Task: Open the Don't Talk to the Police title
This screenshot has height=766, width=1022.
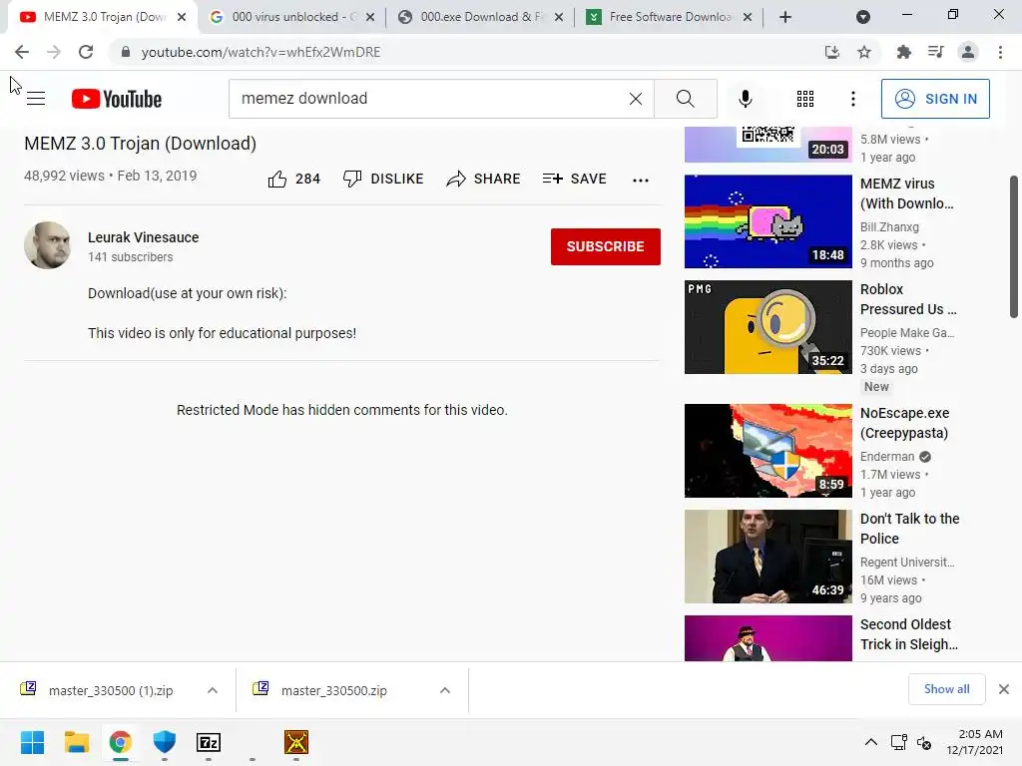Action: pos(910,529)
